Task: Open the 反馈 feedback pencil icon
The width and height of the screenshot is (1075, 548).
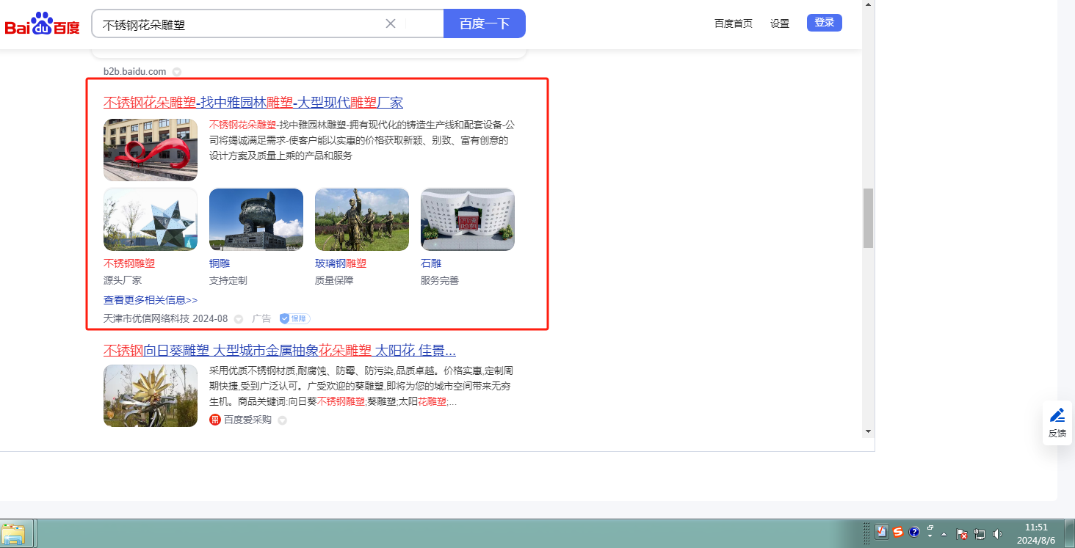Action: [1057, 416]
